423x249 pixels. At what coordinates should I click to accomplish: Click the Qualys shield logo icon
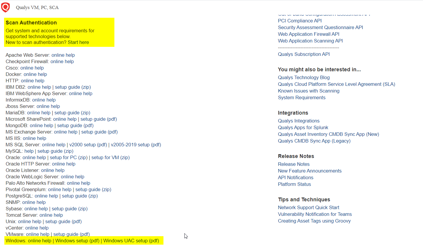pyautogui.click(x=6, y=7)
